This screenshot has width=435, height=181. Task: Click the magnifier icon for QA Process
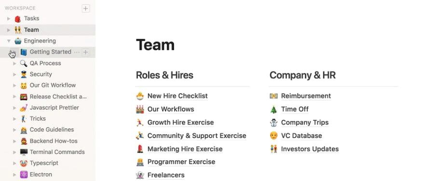click(x=24, y=63)
